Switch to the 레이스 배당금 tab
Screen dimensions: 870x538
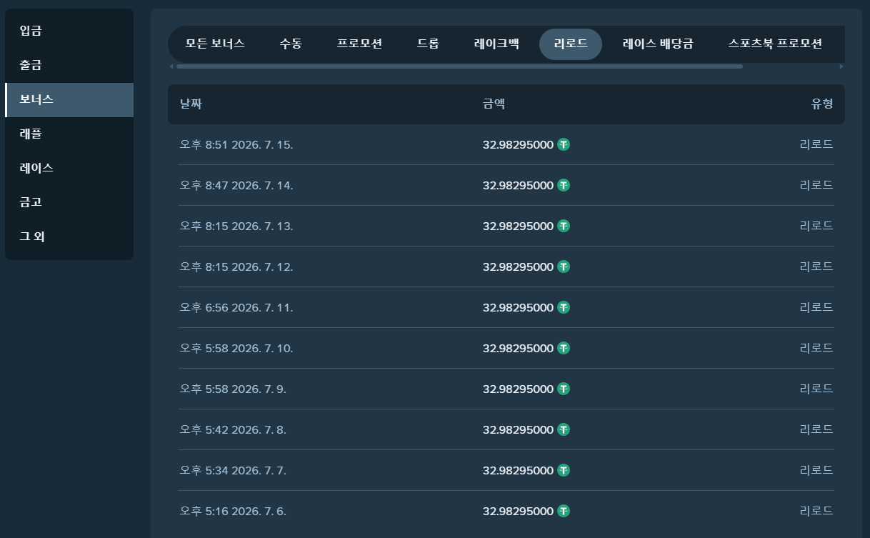(658, 44)
